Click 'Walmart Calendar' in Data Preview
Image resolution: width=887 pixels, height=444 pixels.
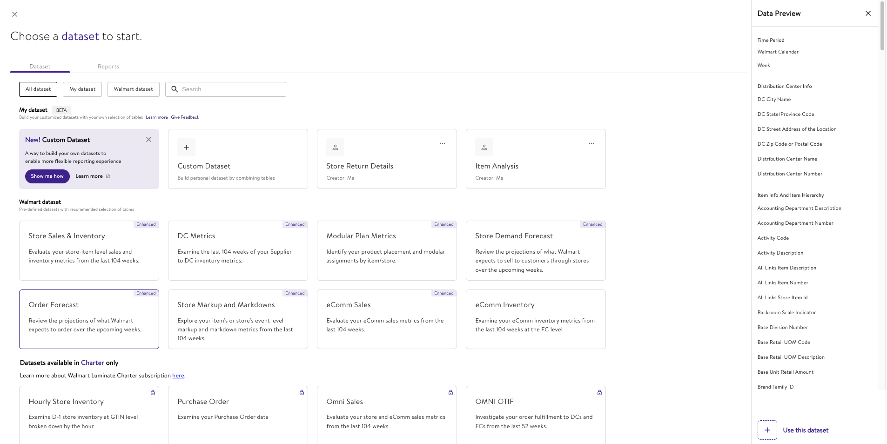point(778,52)
